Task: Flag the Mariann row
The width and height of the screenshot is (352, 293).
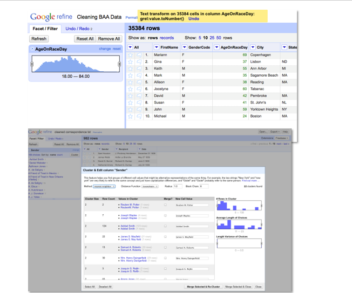Action: pyautogui.click(x=139, y=55)
